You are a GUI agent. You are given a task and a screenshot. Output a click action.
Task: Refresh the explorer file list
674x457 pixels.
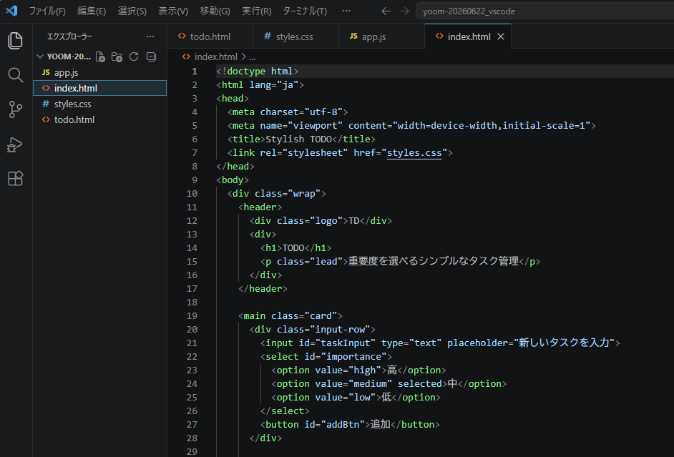click(x=134, y=56)
